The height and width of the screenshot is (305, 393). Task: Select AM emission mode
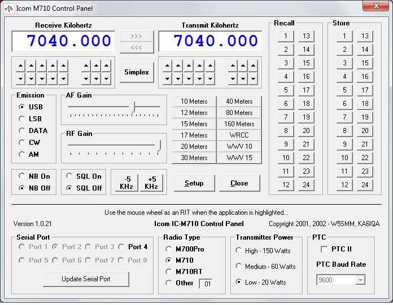pyautogui.click(x=29, y=154)
